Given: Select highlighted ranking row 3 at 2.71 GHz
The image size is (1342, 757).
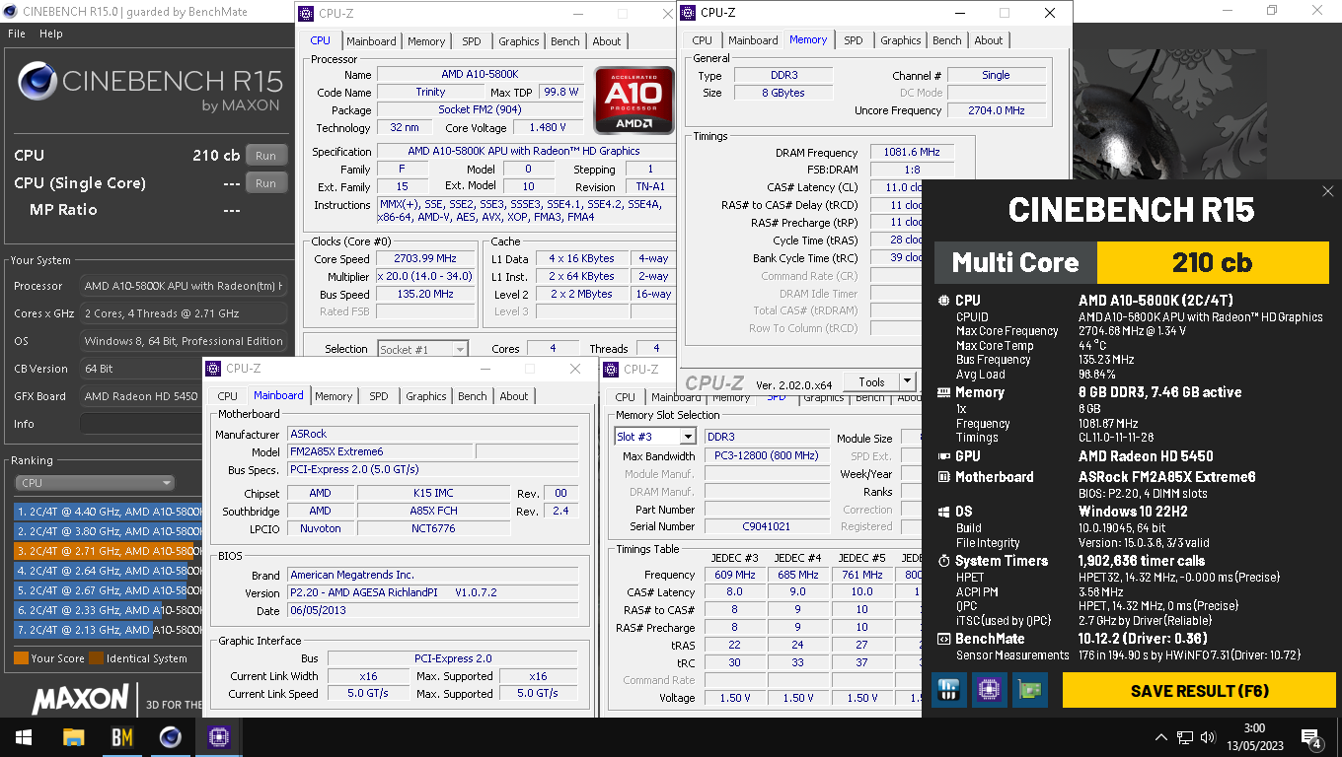Looking at the screenshot, I should pos(107,551).
